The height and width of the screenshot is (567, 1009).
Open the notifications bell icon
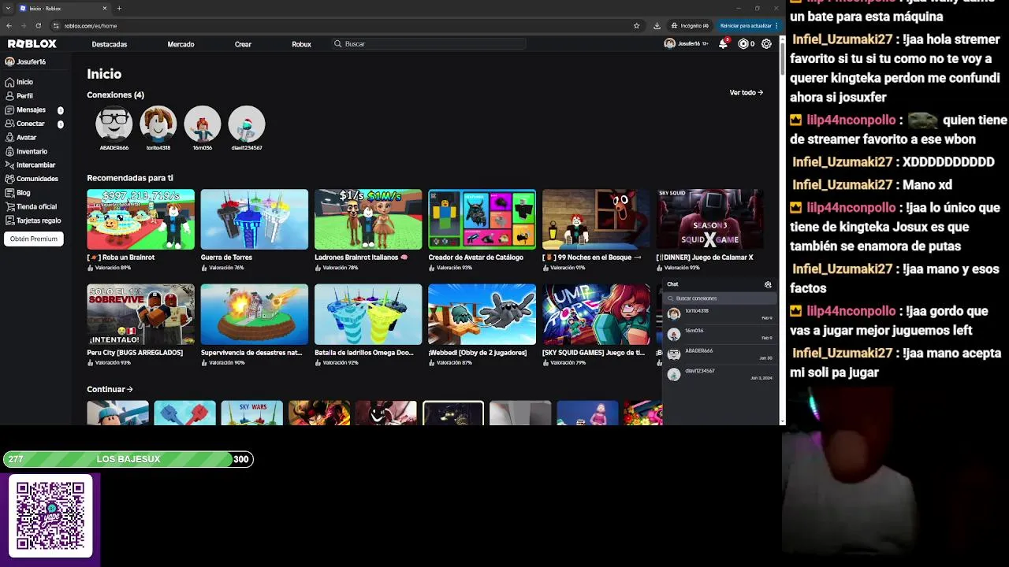[x=723, y=44]
